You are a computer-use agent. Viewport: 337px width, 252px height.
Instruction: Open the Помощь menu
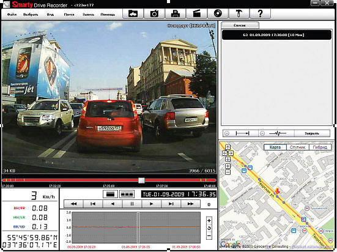coord(108,15)
